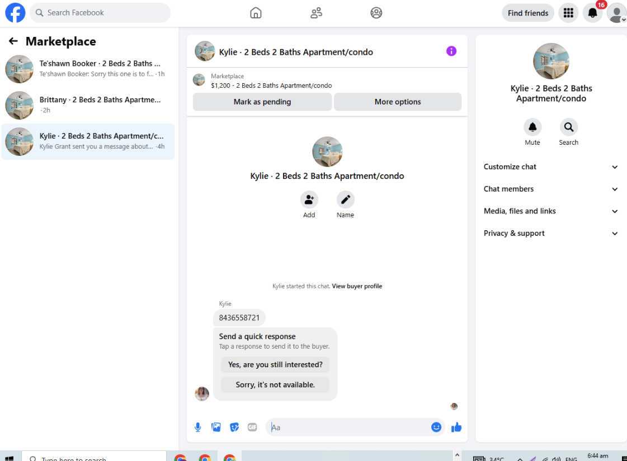Open the apps grid menu icon
Viewport: 627px width, 461px height.
pyautogui.click(x=568, y=13)
